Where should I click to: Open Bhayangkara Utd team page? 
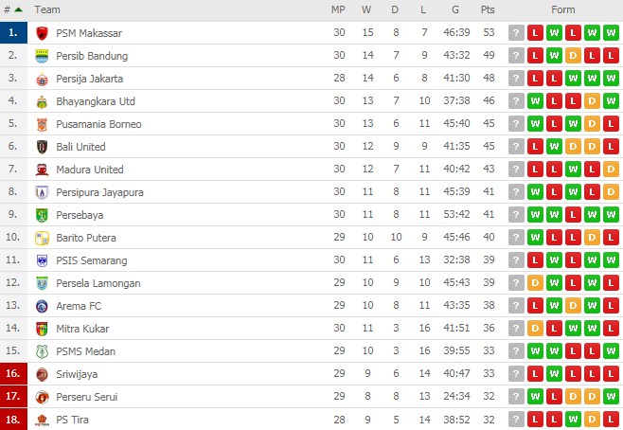tap(96, 101)
